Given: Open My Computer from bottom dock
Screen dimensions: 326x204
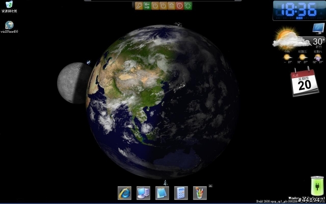Looking at the screenshot, I should click(x=143, y=193).
